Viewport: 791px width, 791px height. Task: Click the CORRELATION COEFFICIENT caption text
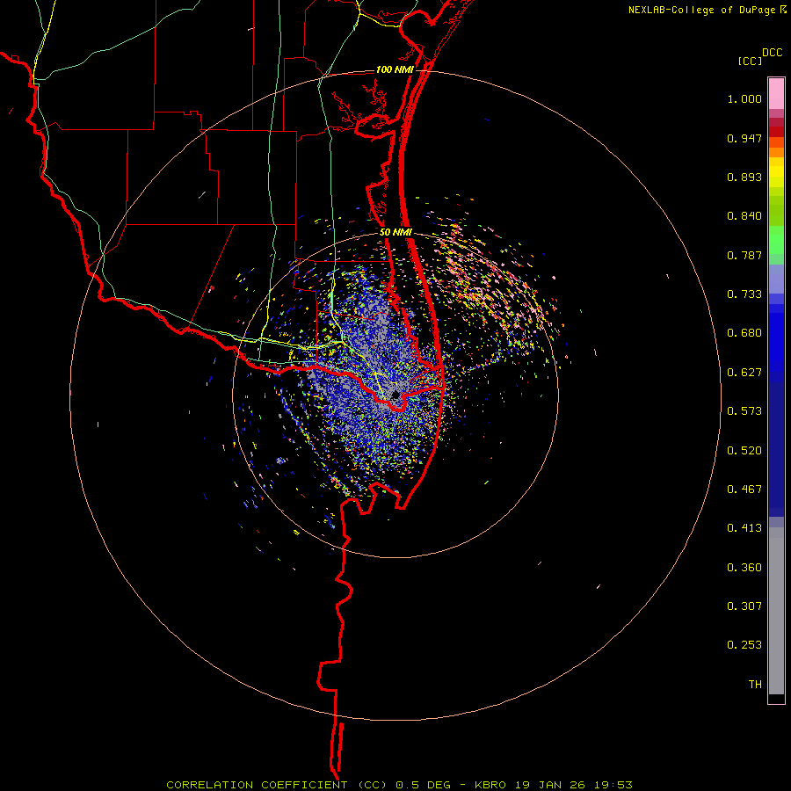257,785
